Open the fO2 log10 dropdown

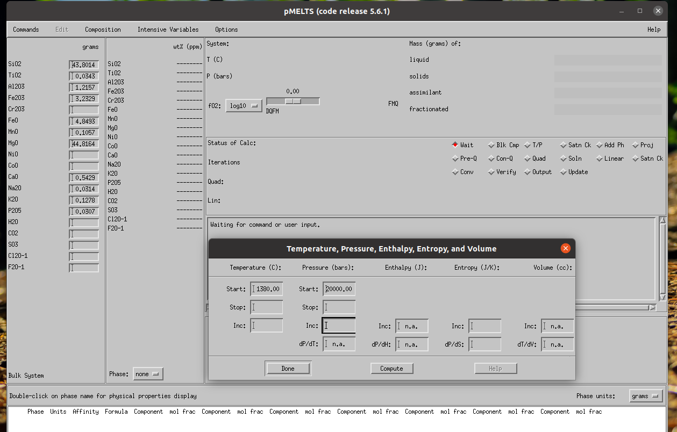click(244, 106)
